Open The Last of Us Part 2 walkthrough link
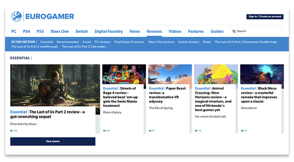The width and height of the screenshot is (294, 162). click(35, 47)
